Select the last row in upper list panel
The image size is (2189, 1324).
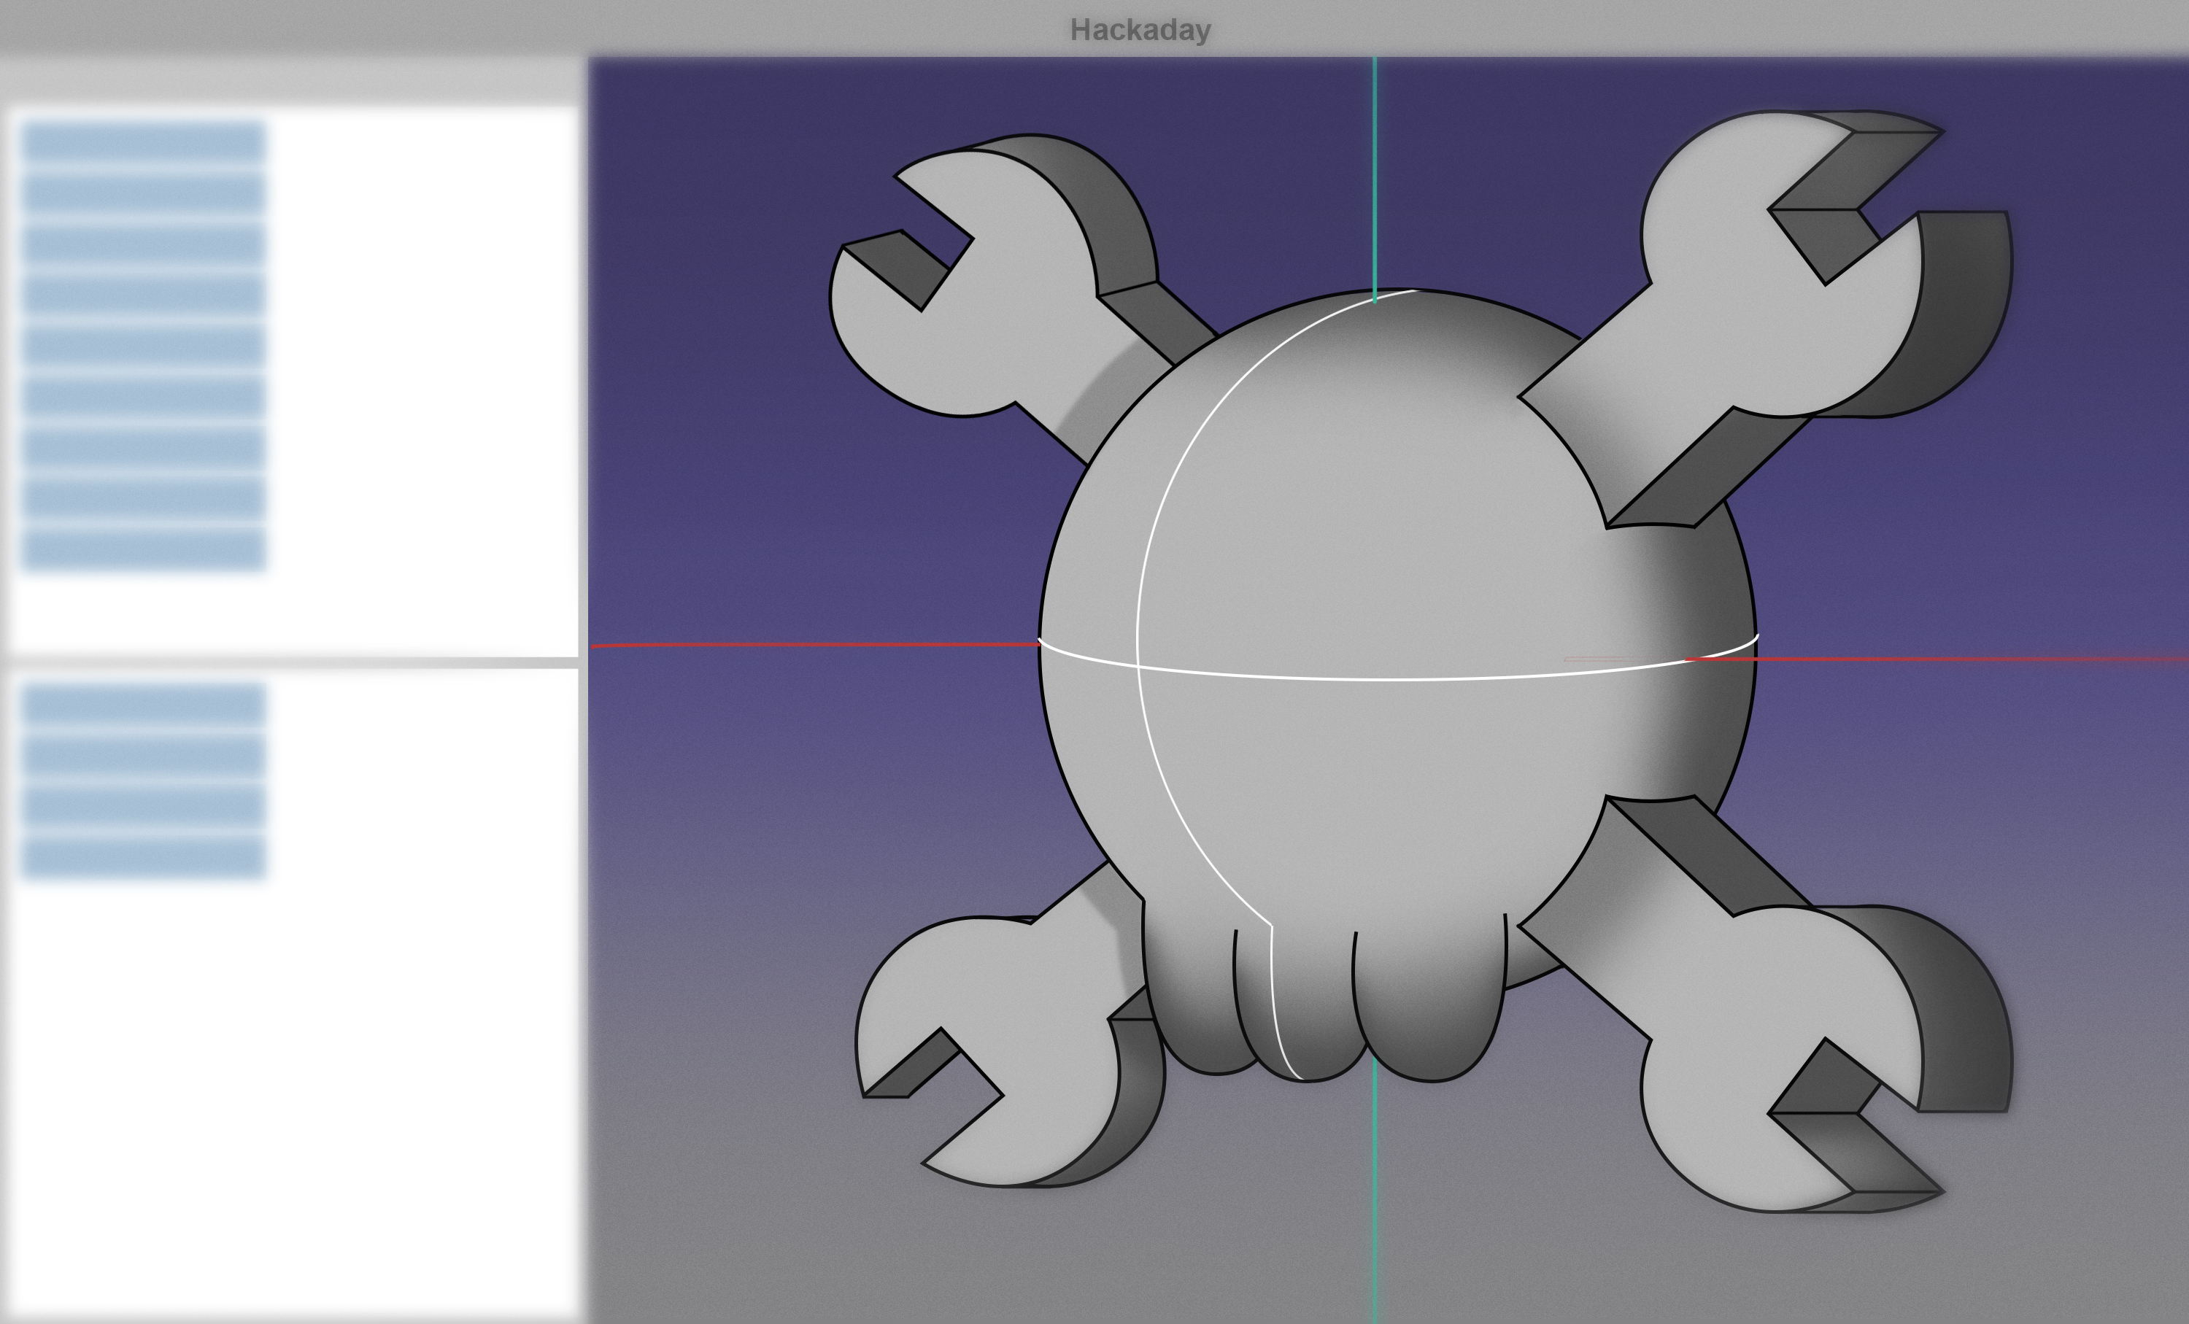[143, 548]
